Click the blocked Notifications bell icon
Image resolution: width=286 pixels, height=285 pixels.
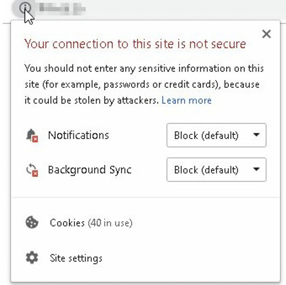click(x=32, y=135)
